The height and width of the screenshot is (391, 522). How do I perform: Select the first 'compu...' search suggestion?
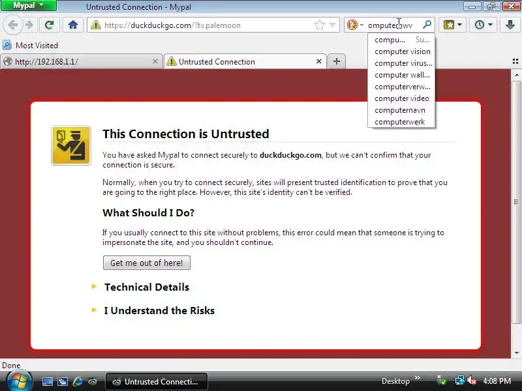tap(401, 40)
